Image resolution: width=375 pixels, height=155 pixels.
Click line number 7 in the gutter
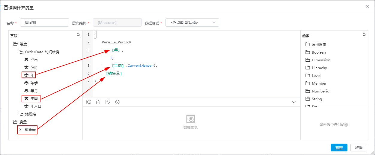(88, 81)
